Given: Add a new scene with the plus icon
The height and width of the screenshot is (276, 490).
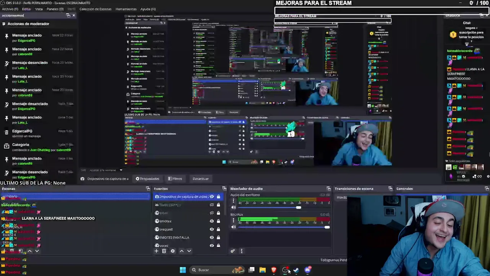Looking at the screenshot, I should [4, 251].
